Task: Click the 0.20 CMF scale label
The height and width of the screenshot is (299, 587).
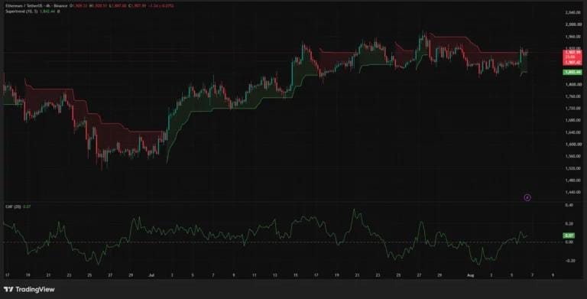Action: coord(569,224)
